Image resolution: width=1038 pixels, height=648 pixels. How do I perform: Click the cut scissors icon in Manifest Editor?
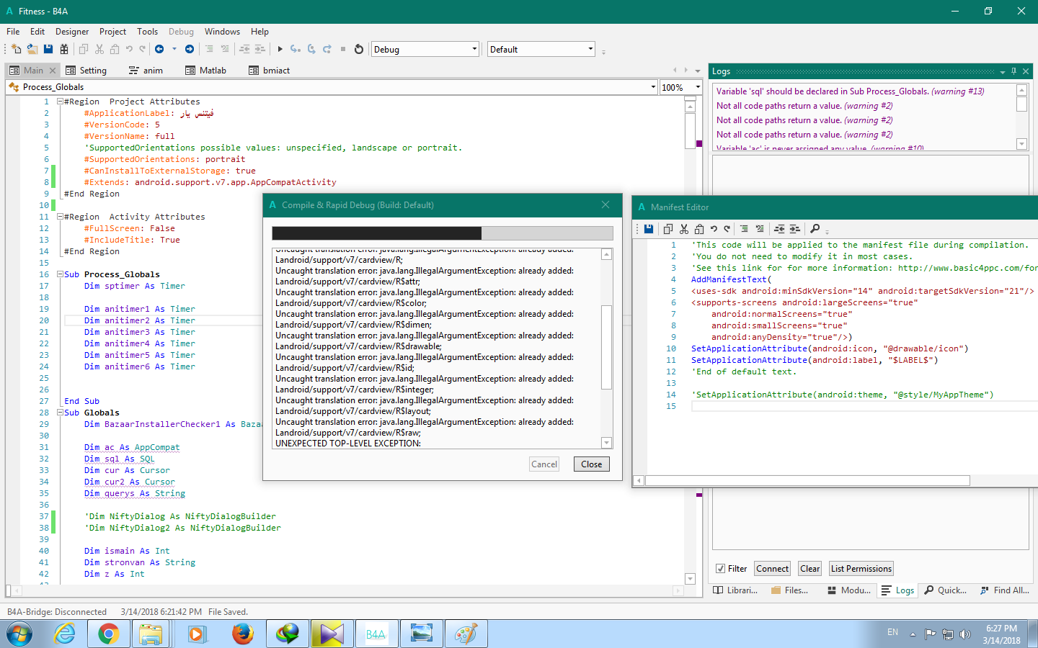(x=683, y=229)
